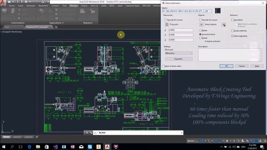This screenshot has width=267, height=150.
Task: Close the command line with X icon
Action: tap(87, 132)
